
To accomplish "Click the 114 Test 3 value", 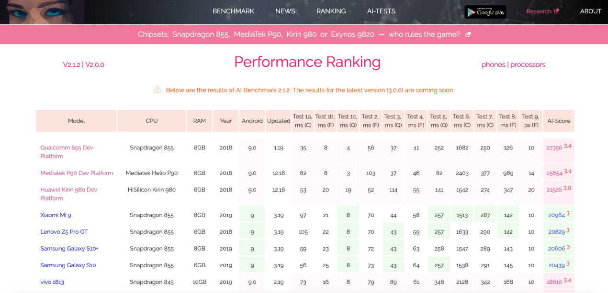I will (393, 190).
